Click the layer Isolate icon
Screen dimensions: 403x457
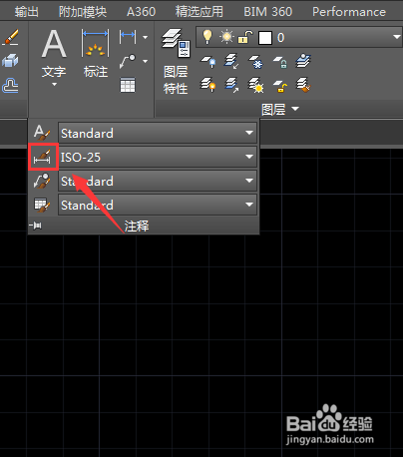pyautogui.click(x=231, y=62)
